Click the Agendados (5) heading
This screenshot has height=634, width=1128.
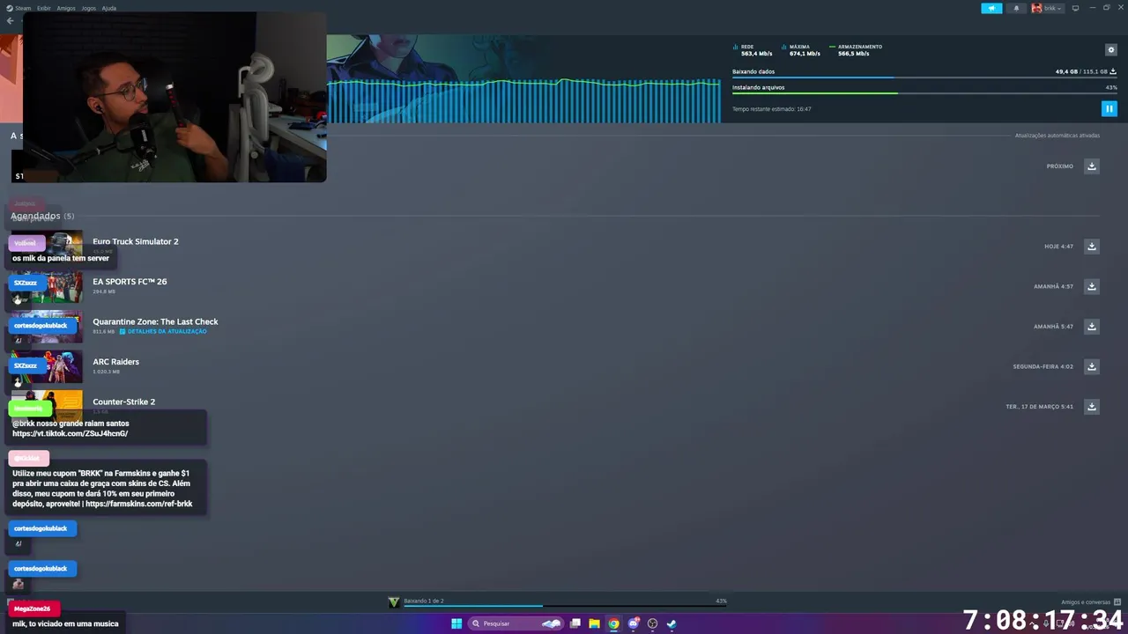(42, 216)
